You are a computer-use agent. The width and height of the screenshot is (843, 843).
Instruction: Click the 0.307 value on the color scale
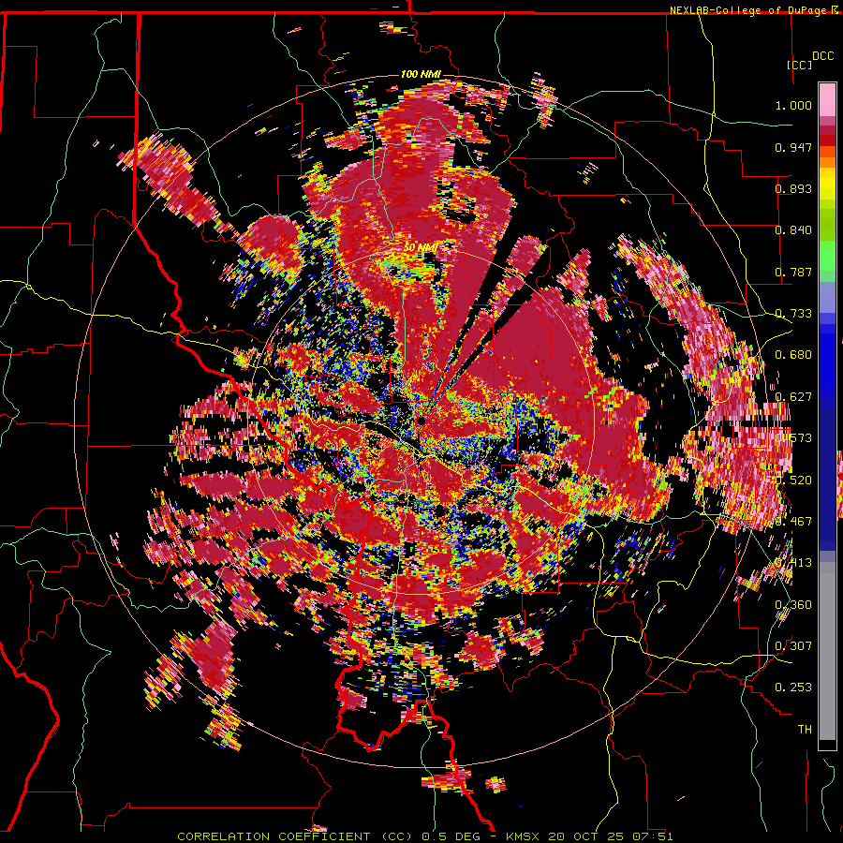click(x=793, y=645)
